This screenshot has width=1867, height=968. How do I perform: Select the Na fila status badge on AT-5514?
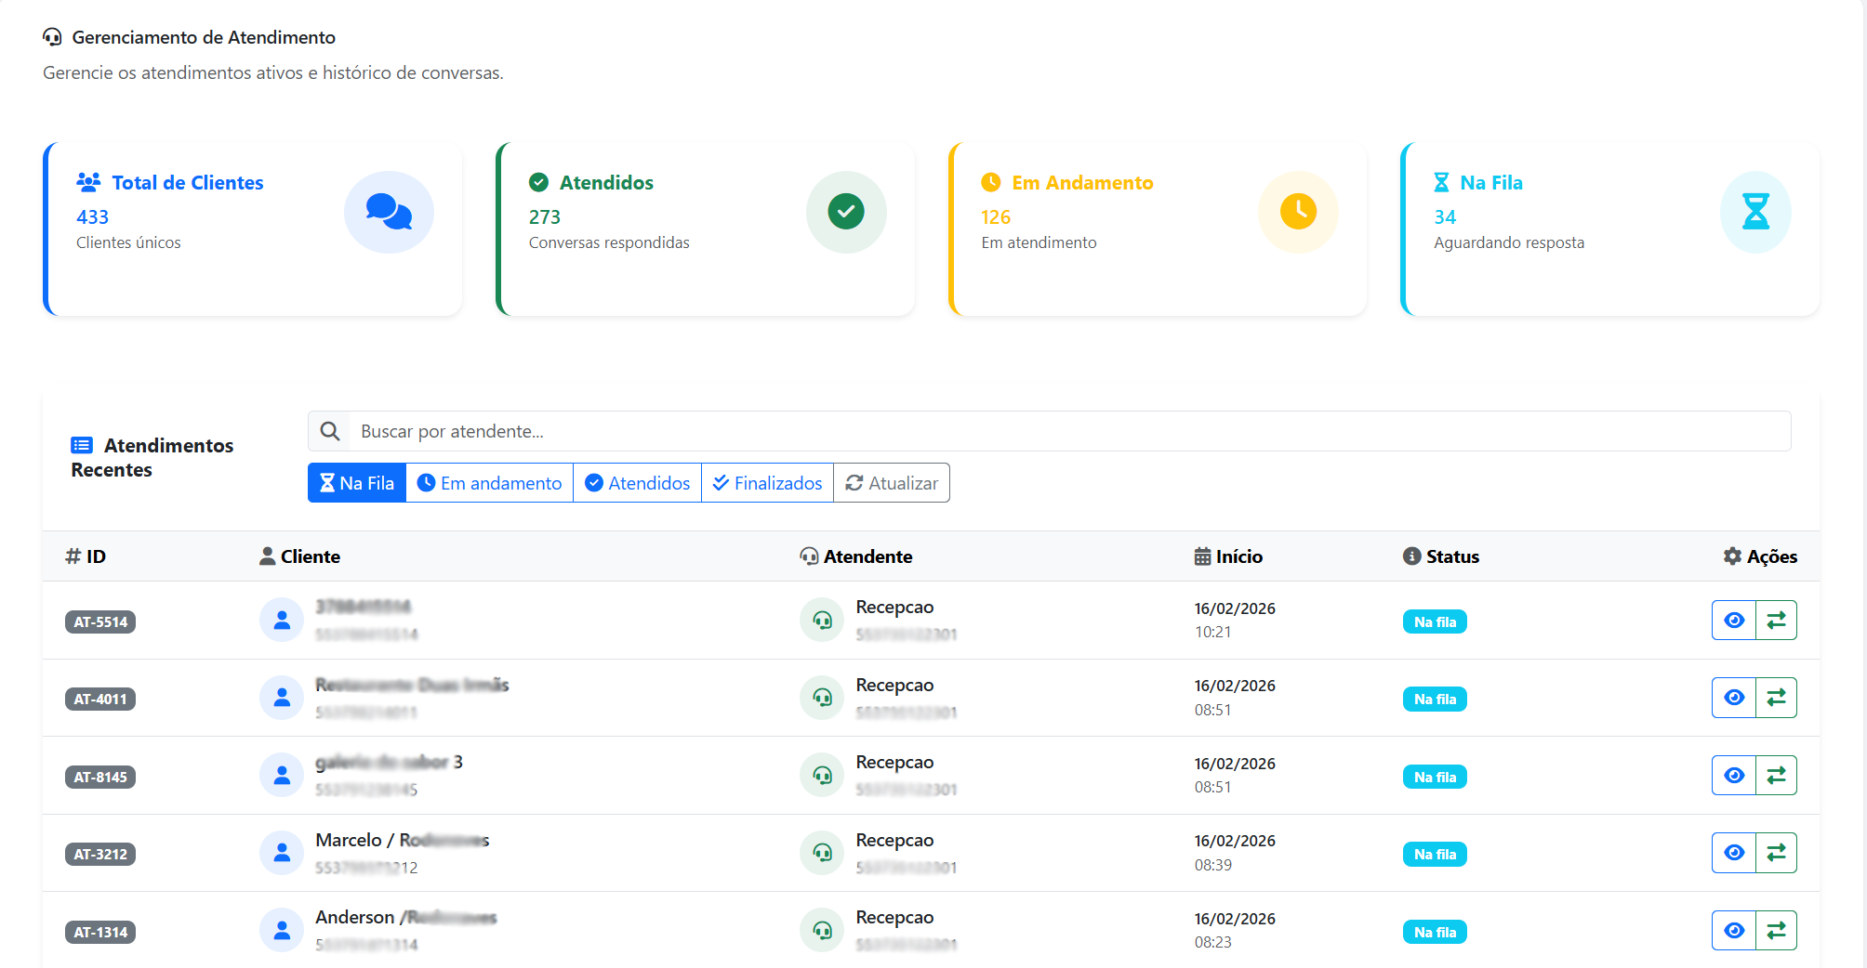pyautogui.click(x=1434, y=621)
